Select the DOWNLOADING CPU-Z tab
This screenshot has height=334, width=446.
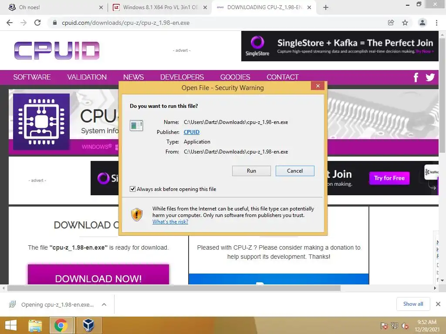pyautogui.click(x=263, y=7)
